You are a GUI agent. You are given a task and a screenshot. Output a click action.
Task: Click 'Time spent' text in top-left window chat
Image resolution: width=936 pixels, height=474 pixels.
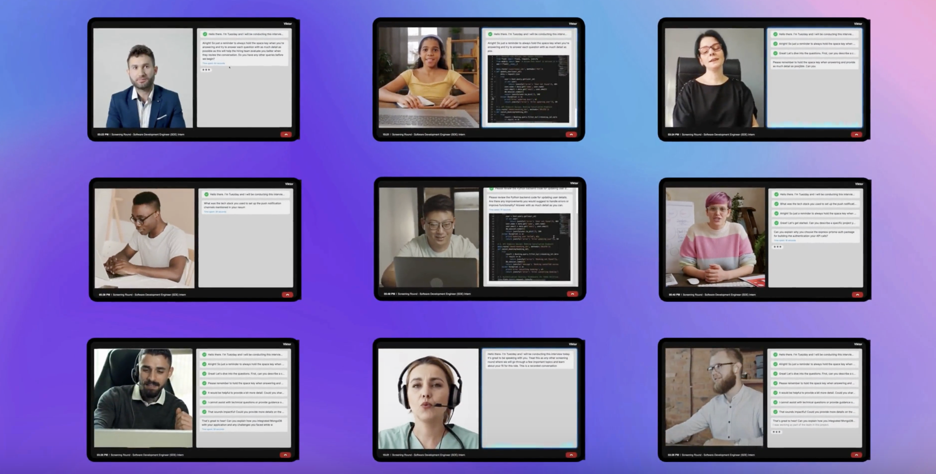coord(213,63)
